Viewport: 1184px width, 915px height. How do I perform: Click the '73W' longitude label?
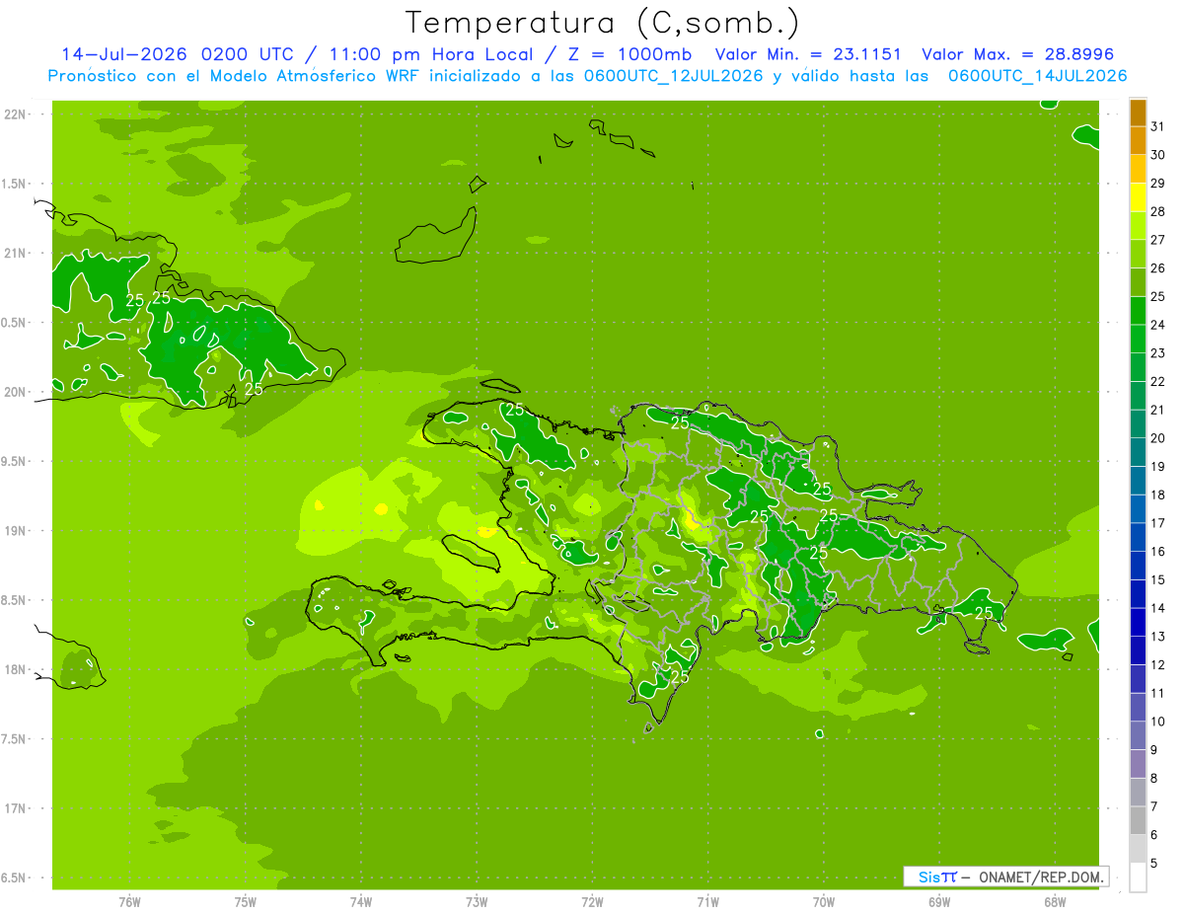coord(477,902)
